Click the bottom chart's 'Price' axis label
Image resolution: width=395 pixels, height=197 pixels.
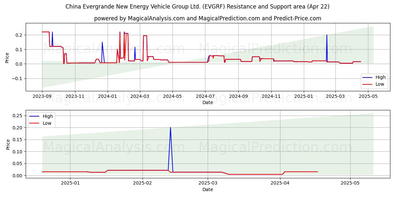pos(8,144)
